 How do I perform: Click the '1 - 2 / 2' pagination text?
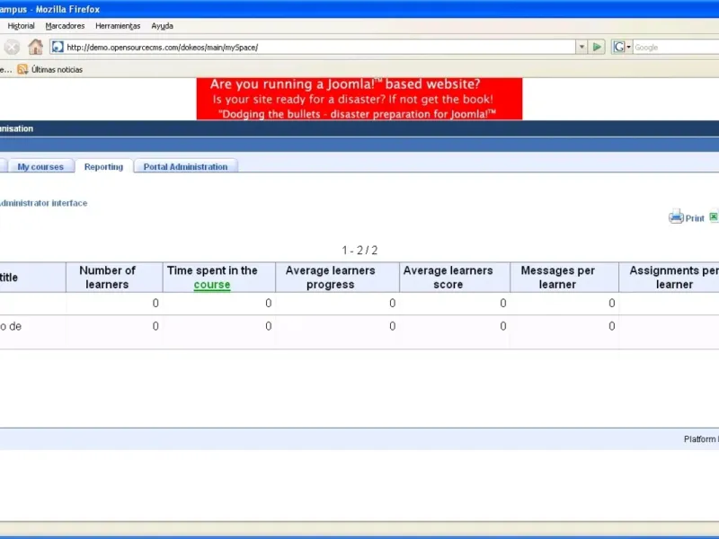[x=359, y=251]
